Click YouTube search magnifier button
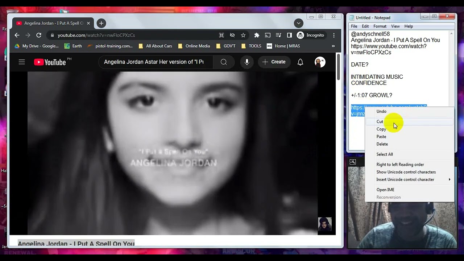The height and width of the screenshot is (261, 464). coord(224,62)
